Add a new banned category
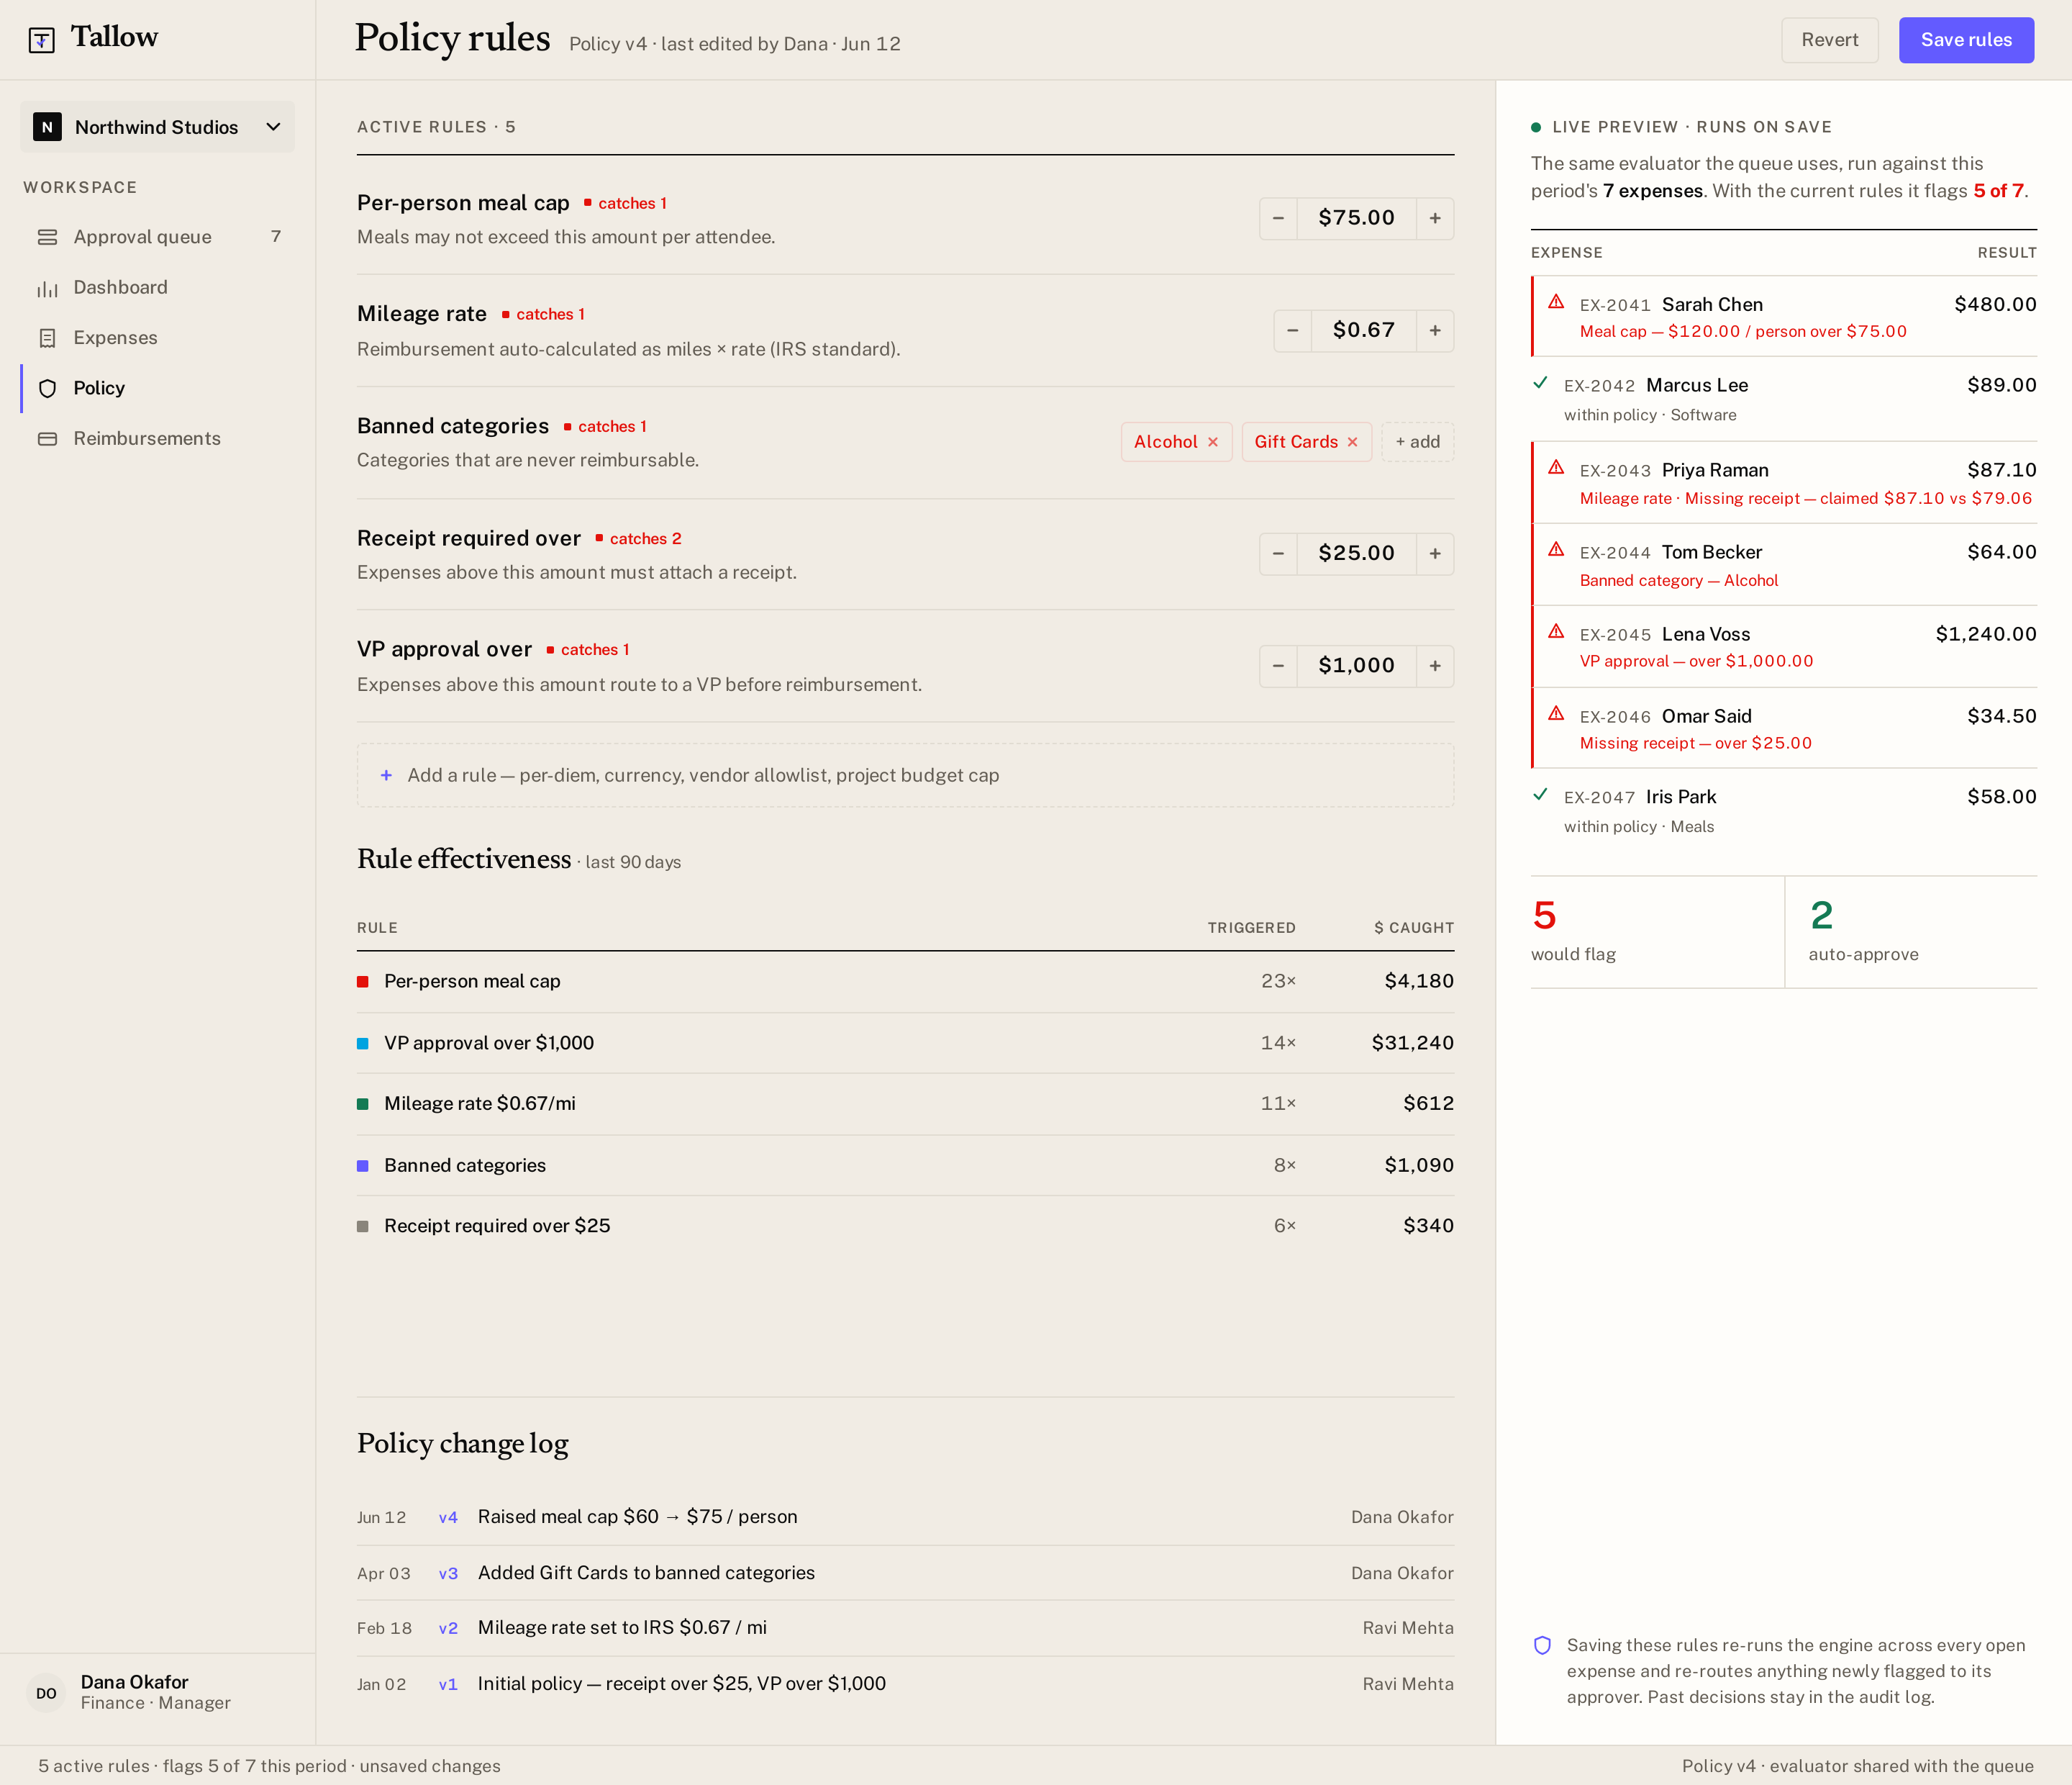Image resolution: width=2072 pixels, height=1785 pixels. point(1417,442)
